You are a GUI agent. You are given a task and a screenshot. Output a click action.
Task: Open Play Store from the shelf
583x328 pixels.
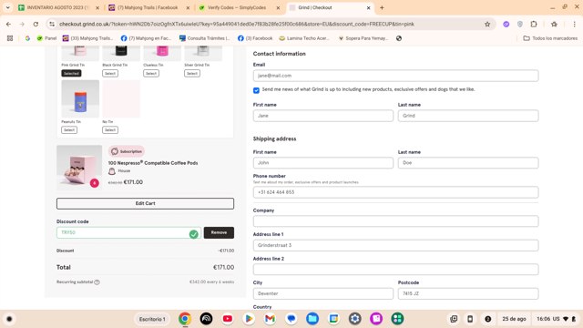click(x=249, y=319)
